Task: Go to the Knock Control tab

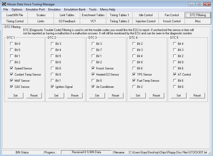Action: click(x=172, y=21)
